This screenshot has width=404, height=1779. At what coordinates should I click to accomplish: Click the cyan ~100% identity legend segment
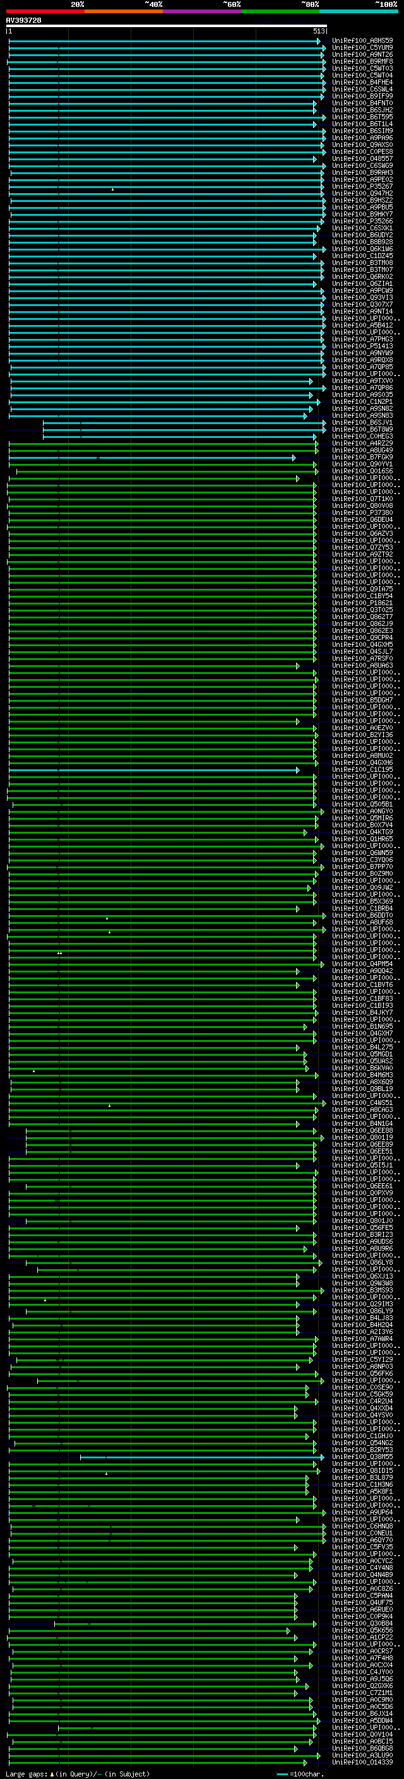[359, 11]
